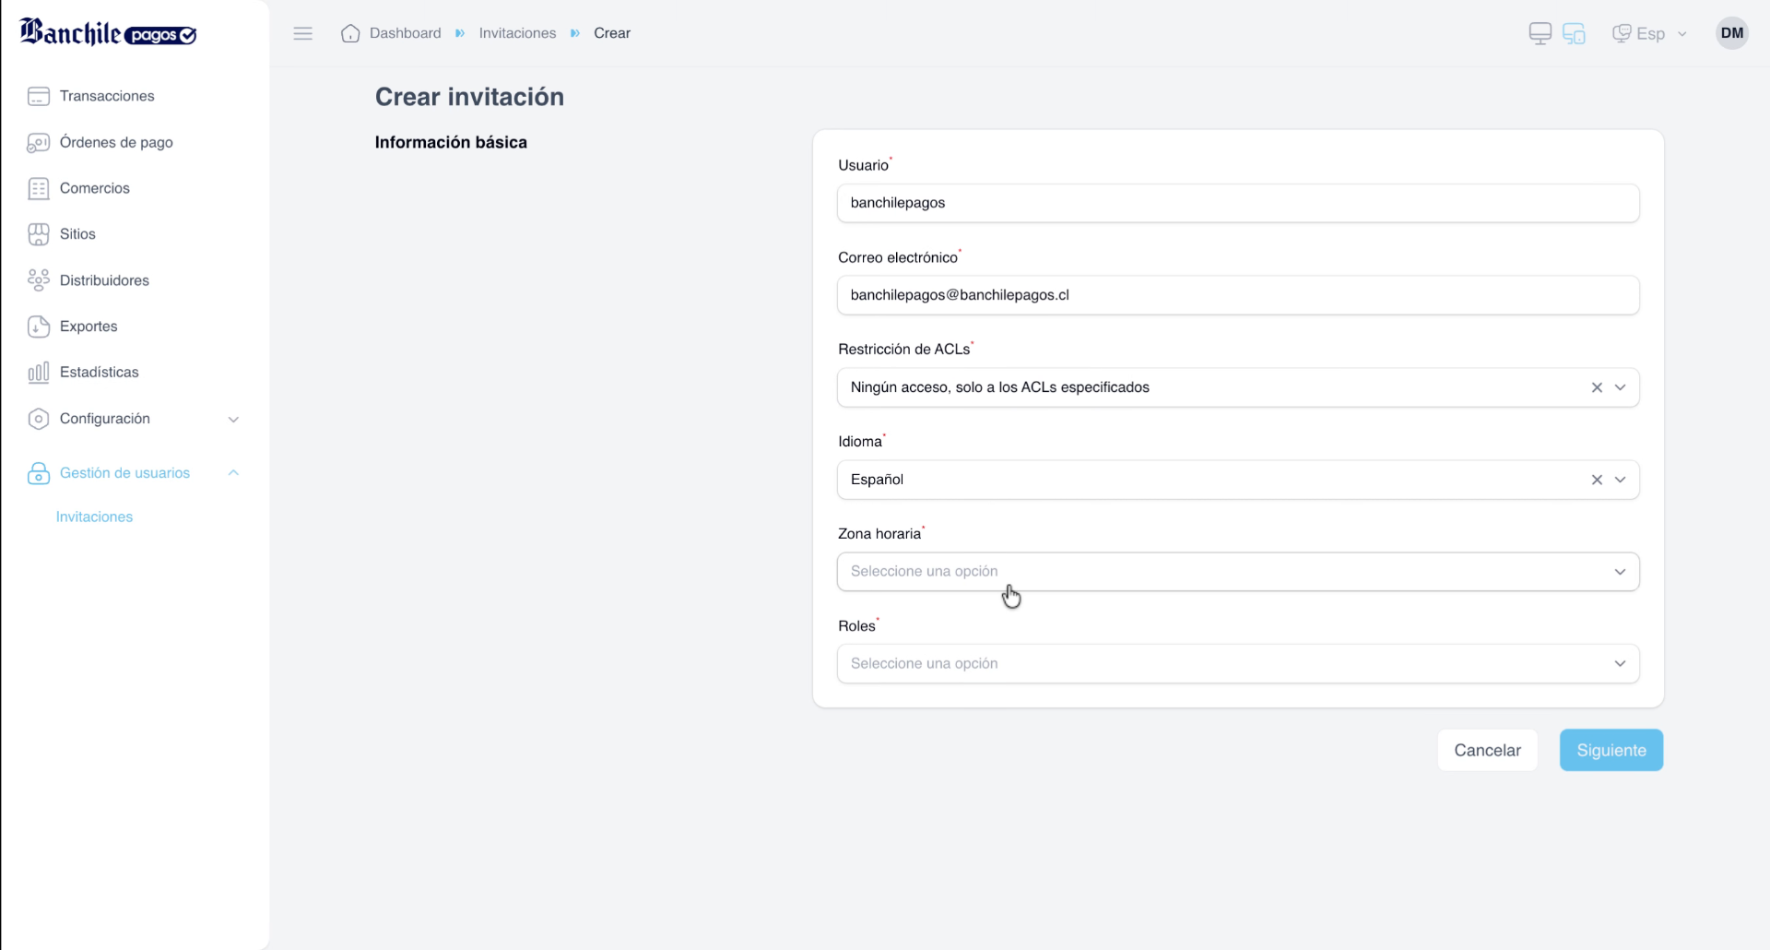Click the Correo electrónico input field
The image size is (1770, 950).
1238,295
